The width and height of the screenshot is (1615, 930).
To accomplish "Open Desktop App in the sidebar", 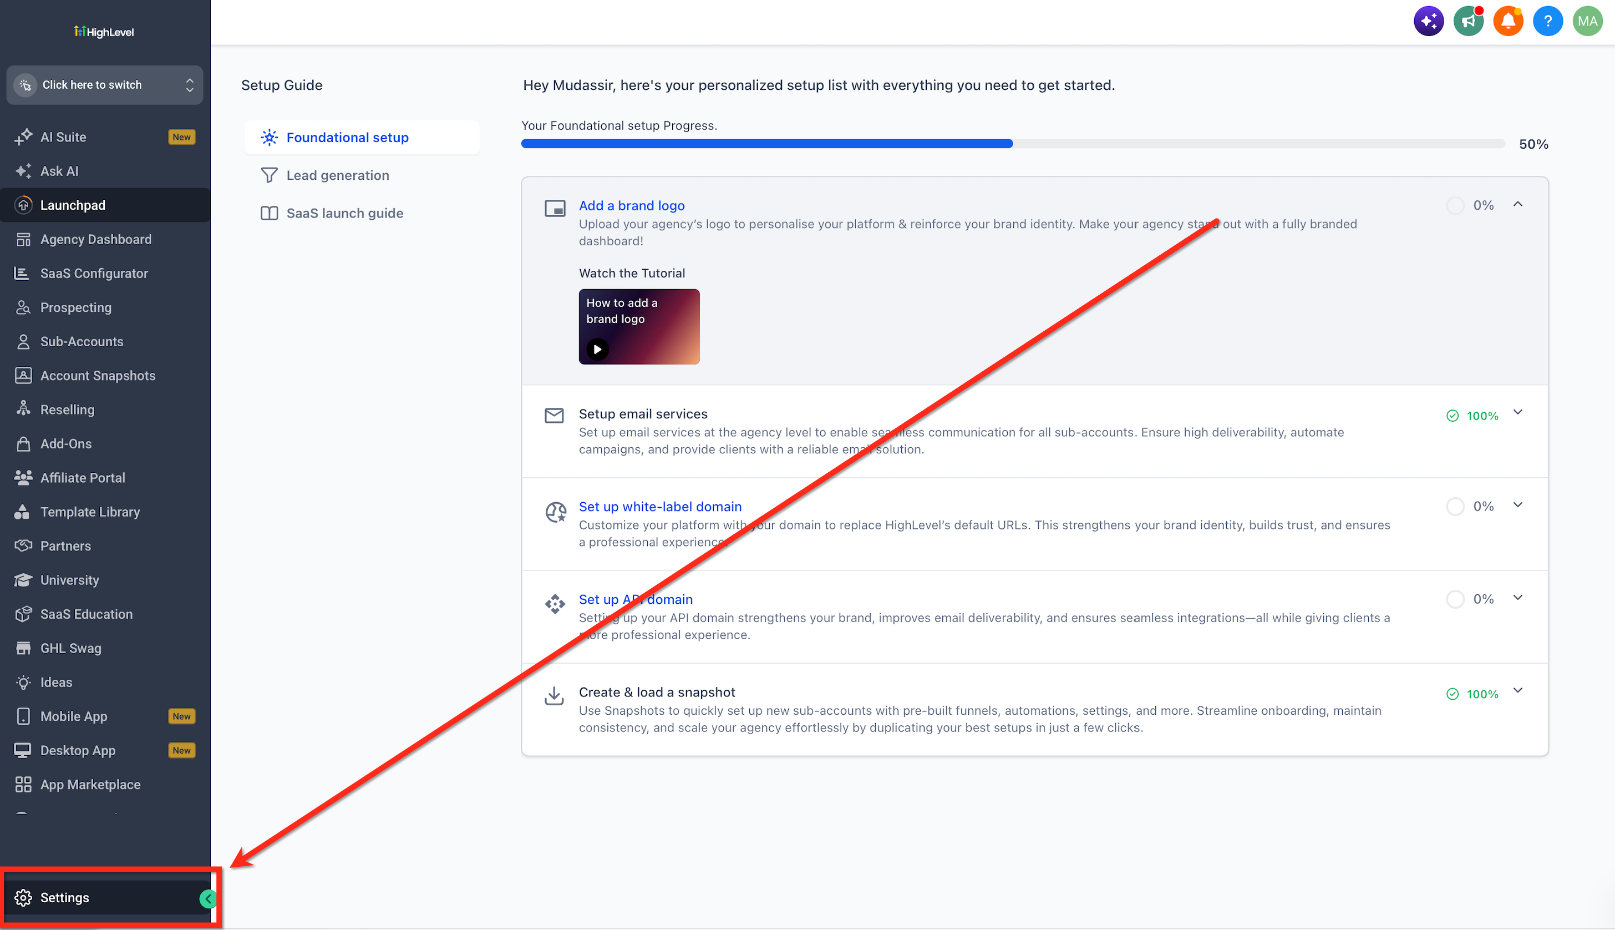I will click(x=105, y=751).
